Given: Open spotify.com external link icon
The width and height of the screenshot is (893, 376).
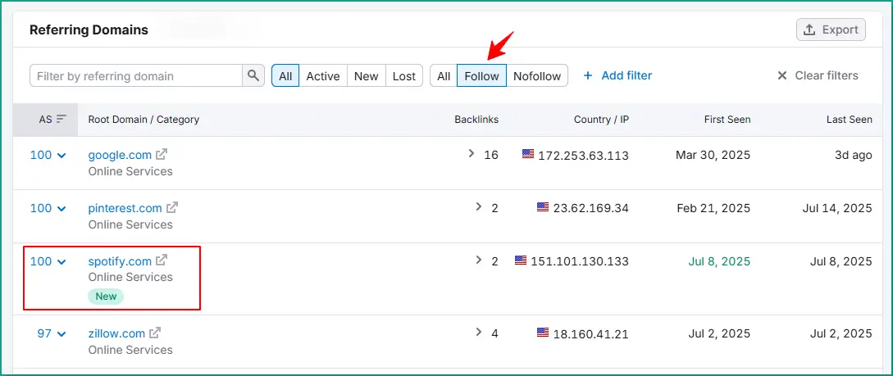Looking at the screenshot, I should (162, 260).
